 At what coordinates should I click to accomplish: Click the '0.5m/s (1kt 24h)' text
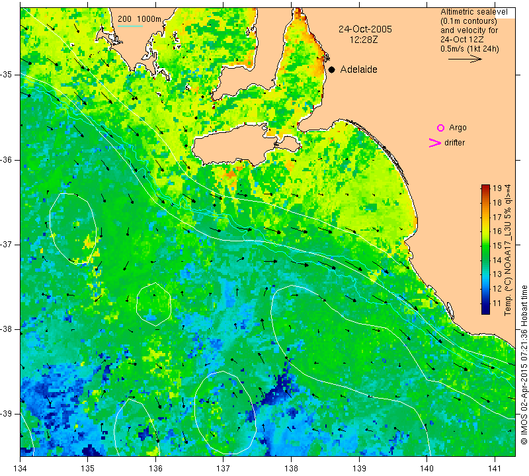pos(469,49)
